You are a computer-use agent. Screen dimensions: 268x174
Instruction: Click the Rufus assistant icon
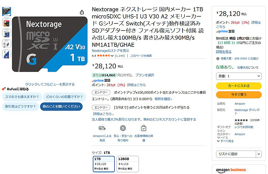click(x=4, y=89)
